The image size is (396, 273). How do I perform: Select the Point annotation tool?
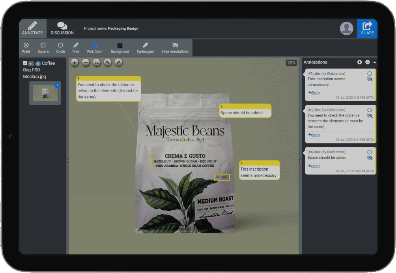pos(26,47)
